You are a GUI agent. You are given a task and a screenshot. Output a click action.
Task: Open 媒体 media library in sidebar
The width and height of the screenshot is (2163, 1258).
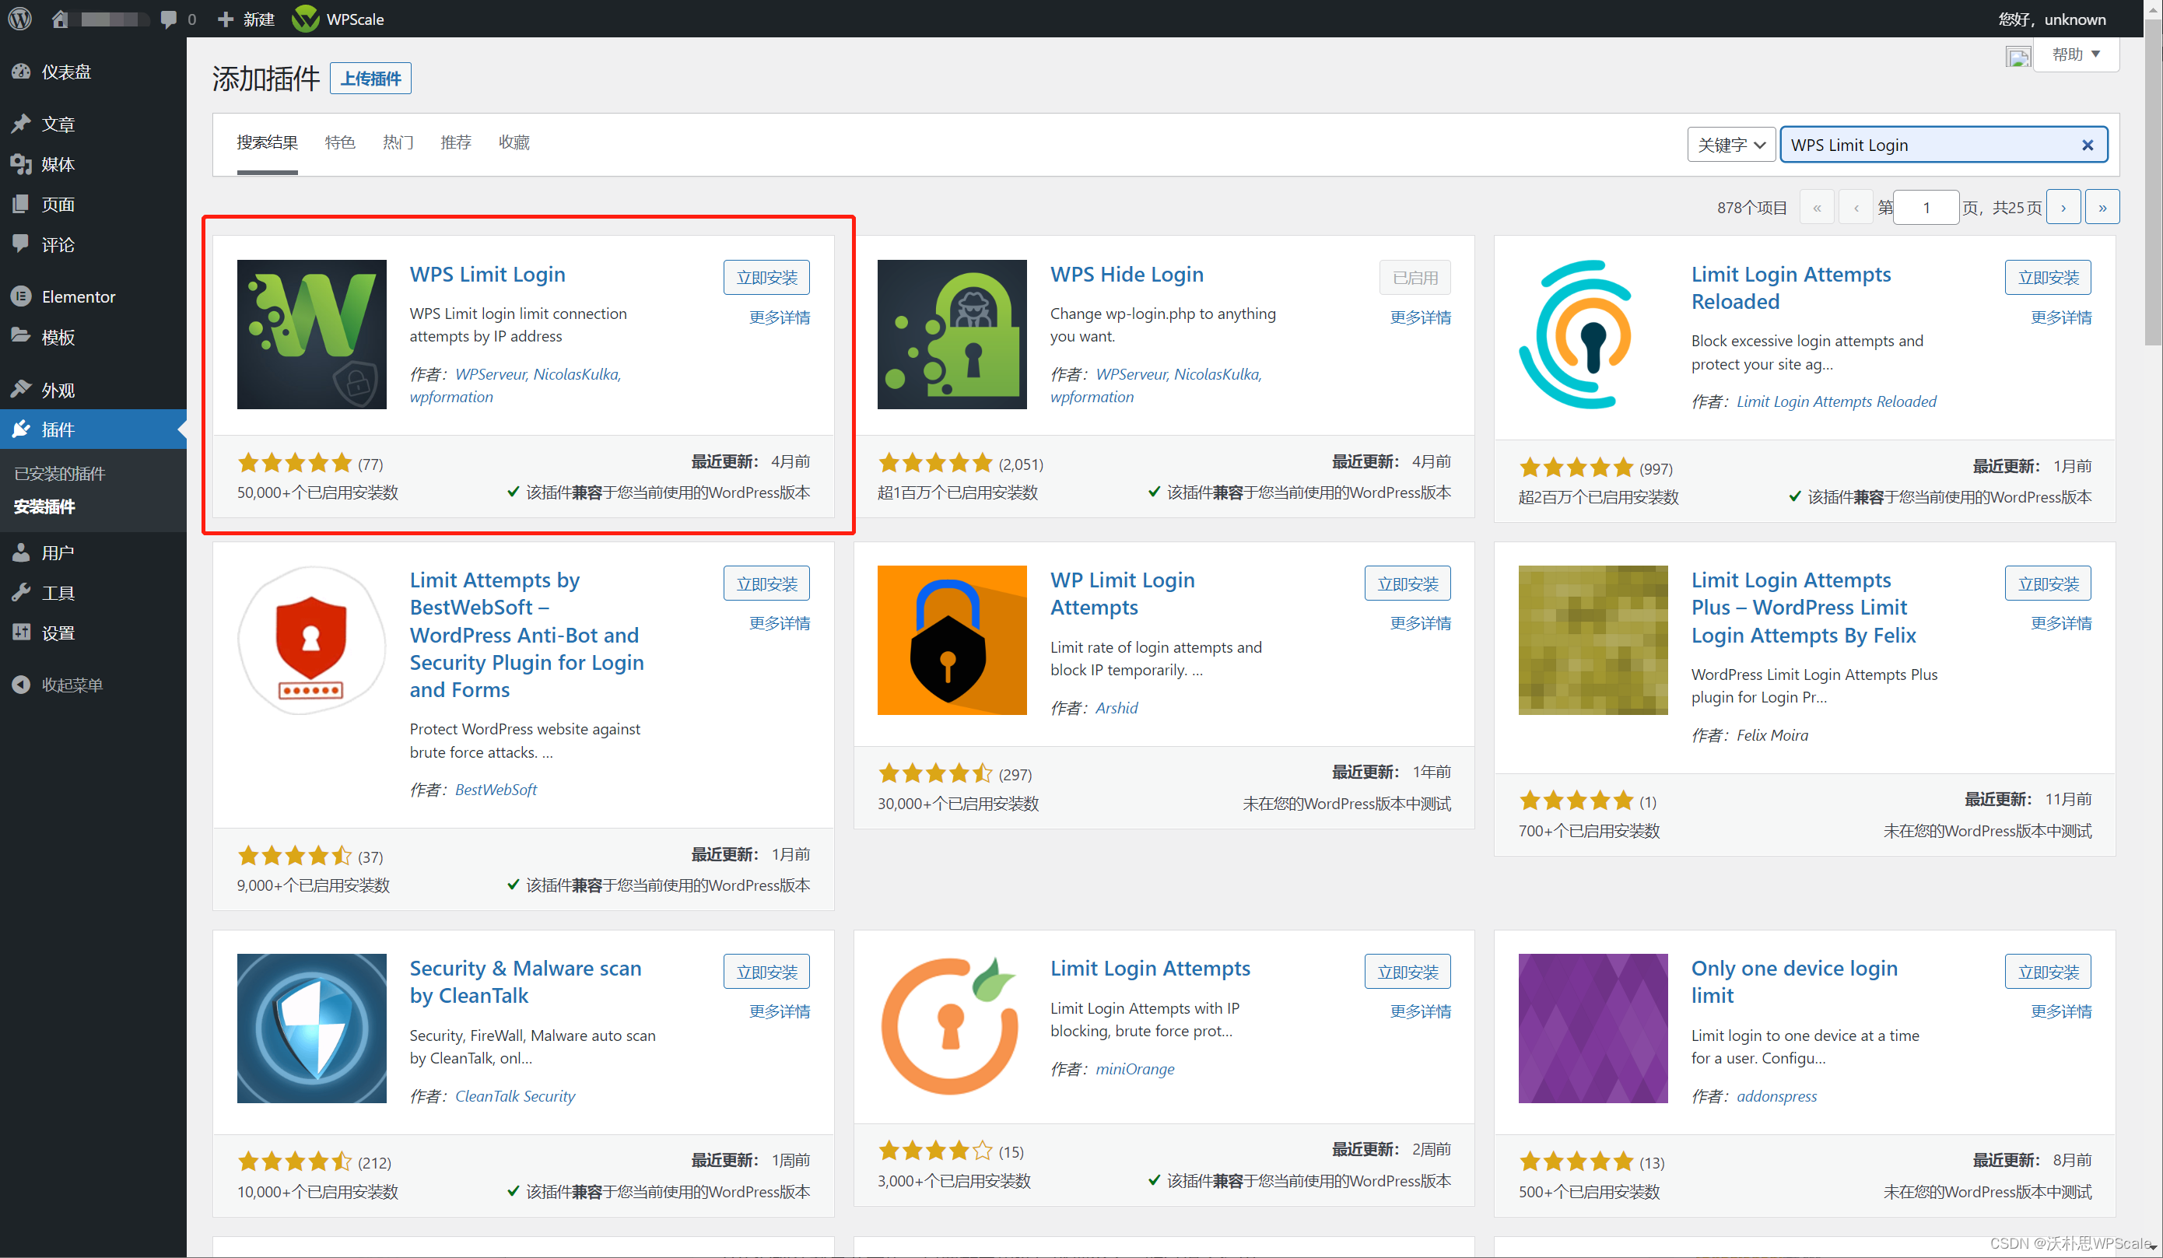58,164
